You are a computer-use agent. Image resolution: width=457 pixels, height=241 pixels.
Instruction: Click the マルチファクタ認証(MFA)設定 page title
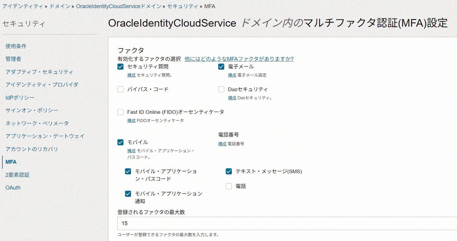click(375, 23)
